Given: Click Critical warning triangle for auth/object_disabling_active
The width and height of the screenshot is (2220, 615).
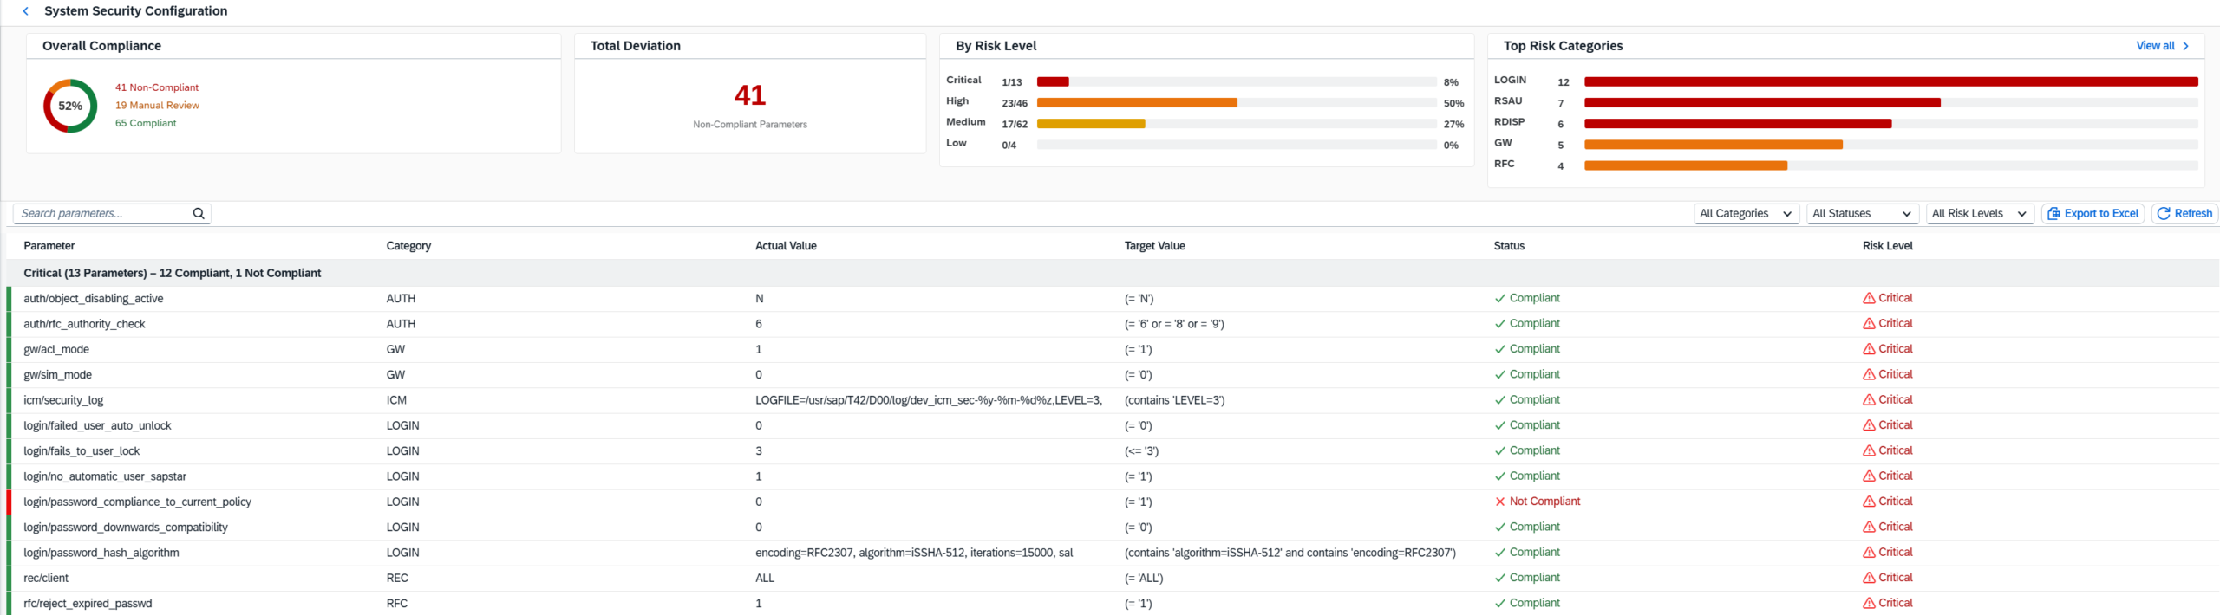Looking at the screenshot, I should (x=1869, y=299).
